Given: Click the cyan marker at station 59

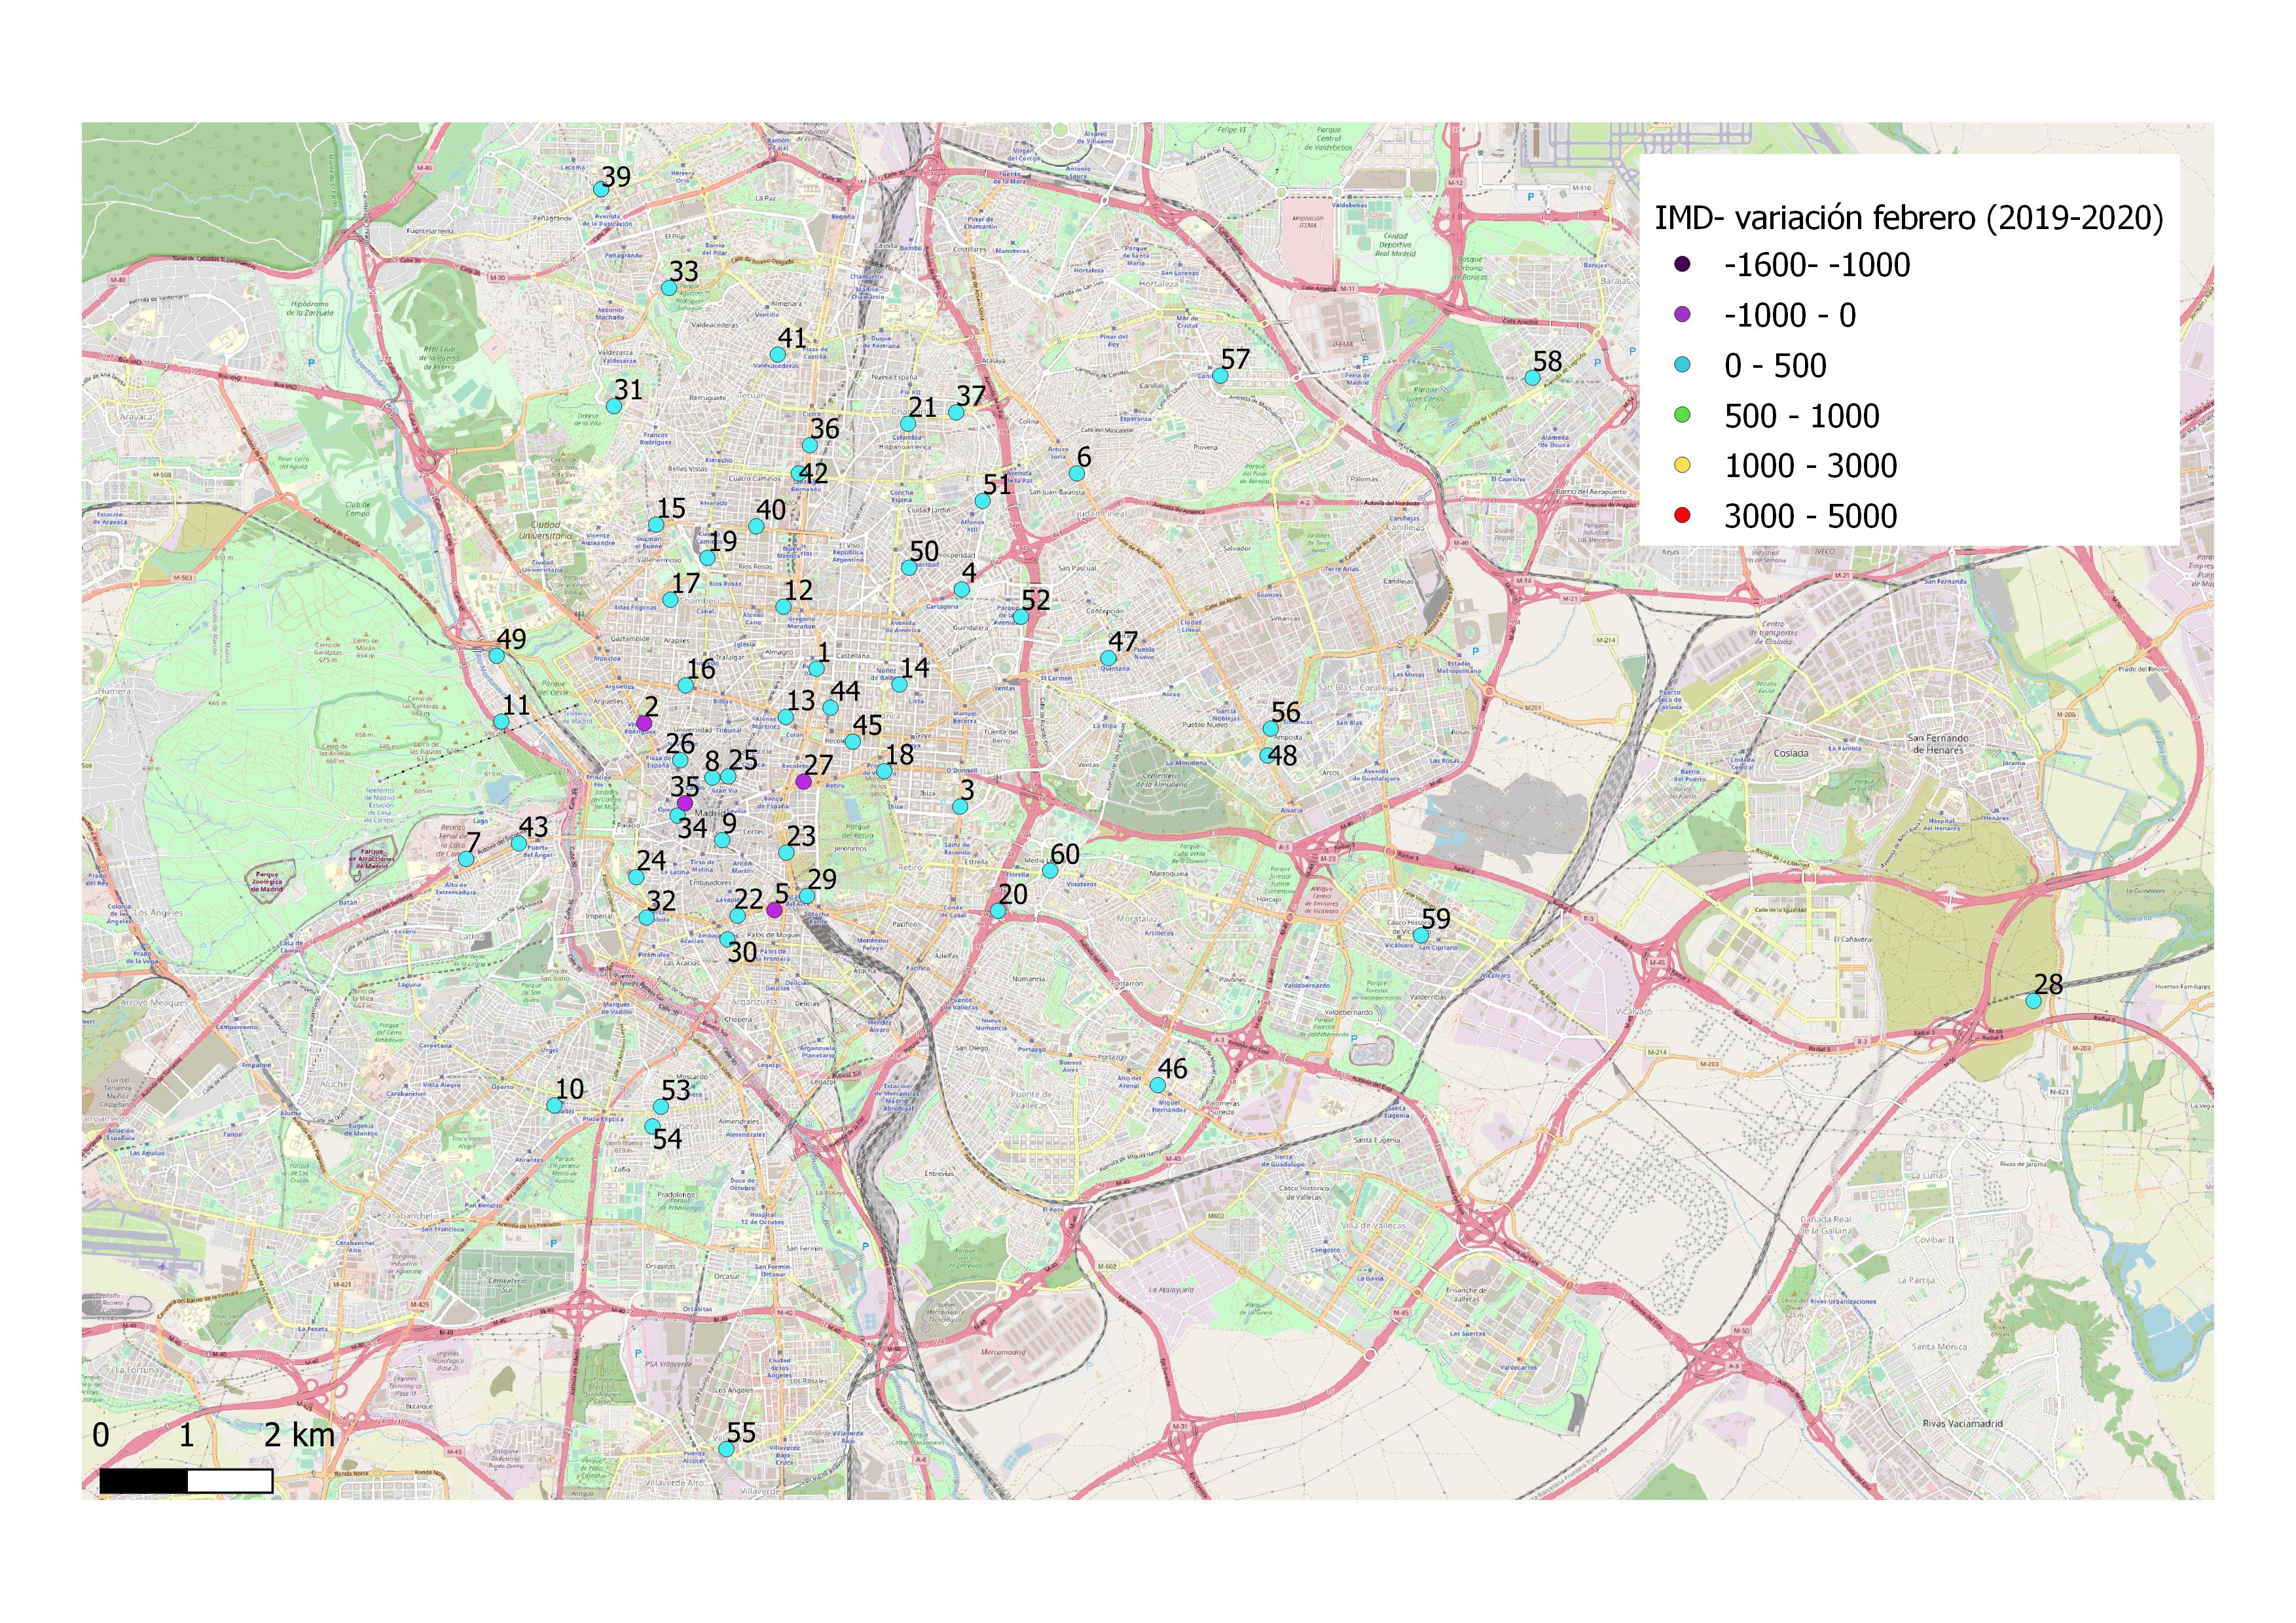Looking at the screenshot, I should point(1420,935).
